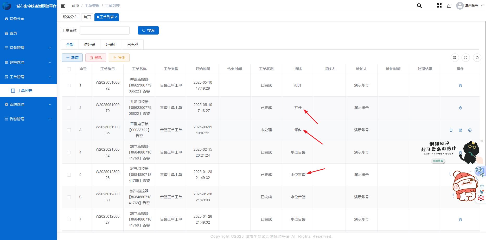
Task: Click the global search magnifier in header
Action: click(x=419, y=6)
